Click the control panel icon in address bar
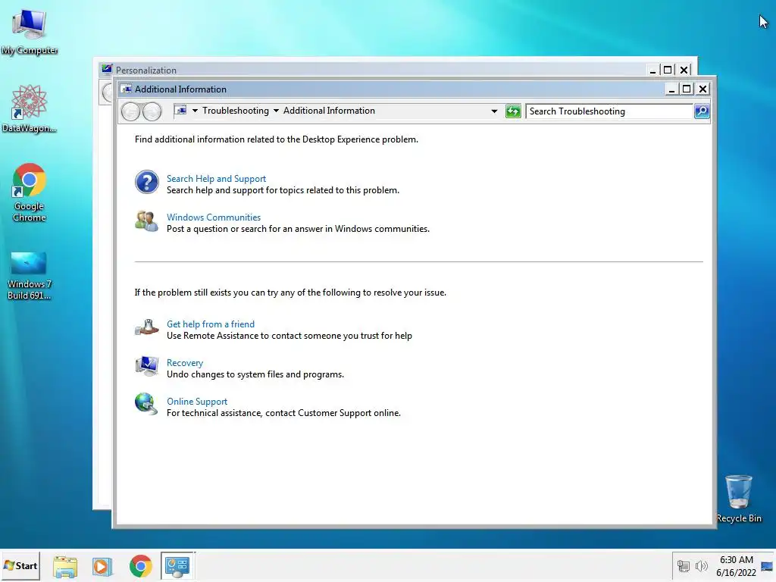Image resolution: width=776 pixels, height=582 pixels. click(x=180, y=111)
